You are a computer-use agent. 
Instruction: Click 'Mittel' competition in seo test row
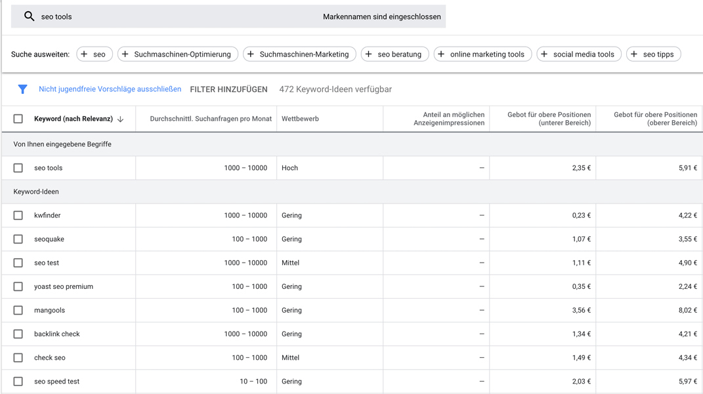tap(290, 263)
